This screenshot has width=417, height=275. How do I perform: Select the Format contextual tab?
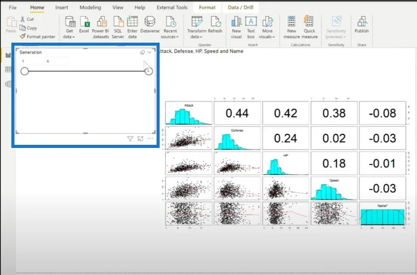tap(207, 7)
